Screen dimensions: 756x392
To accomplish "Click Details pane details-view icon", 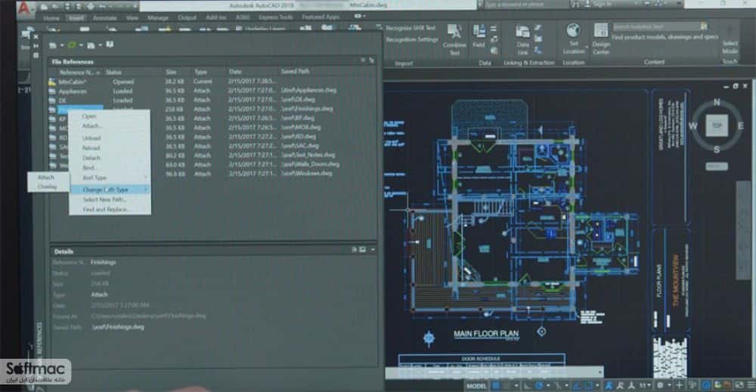I will tap(354, 249).
